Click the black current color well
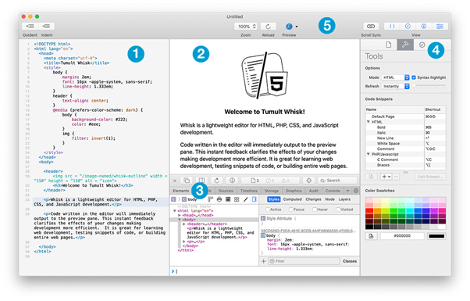This screenshot has height=301, width=470. point(436,236)
